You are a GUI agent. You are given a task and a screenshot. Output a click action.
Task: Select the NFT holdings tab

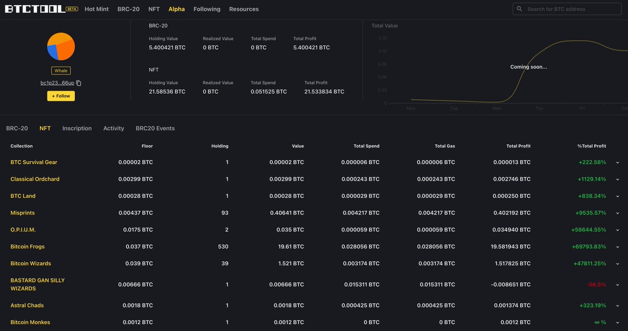pyautogui.click(x=45, y=128)
